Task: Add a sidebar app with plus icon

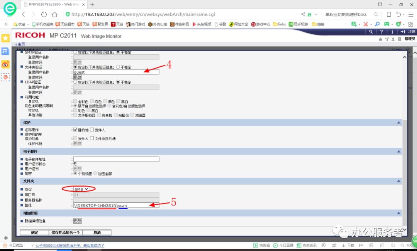Action: click(6, 238)
